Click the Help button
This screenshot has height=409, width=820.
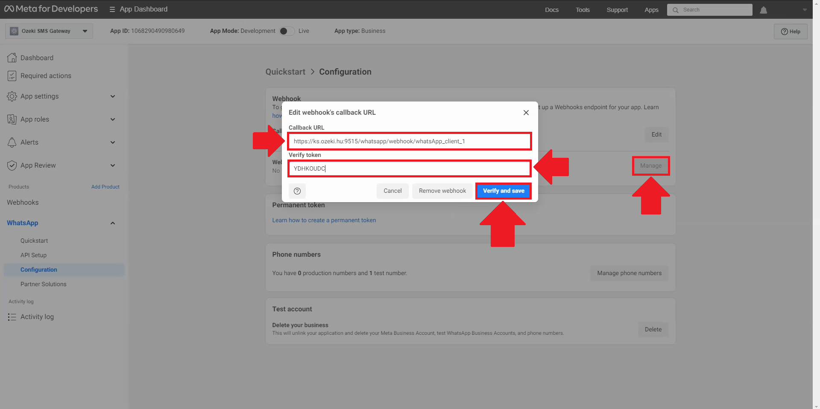pyautogui.click(x=791, y=32)
